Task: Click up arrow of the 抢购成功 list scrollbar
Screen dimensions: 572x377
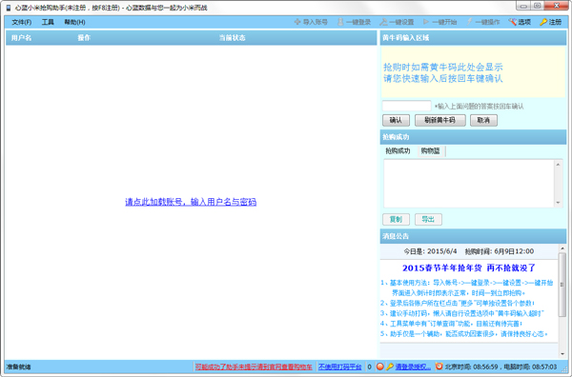Action: tap(558, 165)
